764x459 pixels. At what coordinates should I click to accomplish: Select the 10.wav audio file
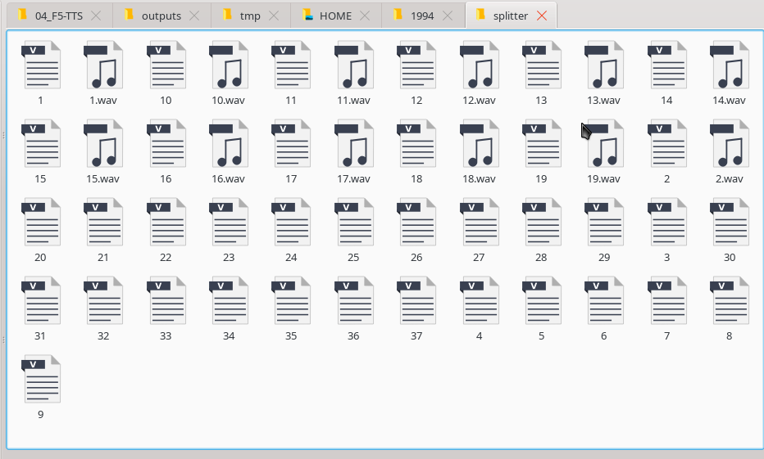229,65
